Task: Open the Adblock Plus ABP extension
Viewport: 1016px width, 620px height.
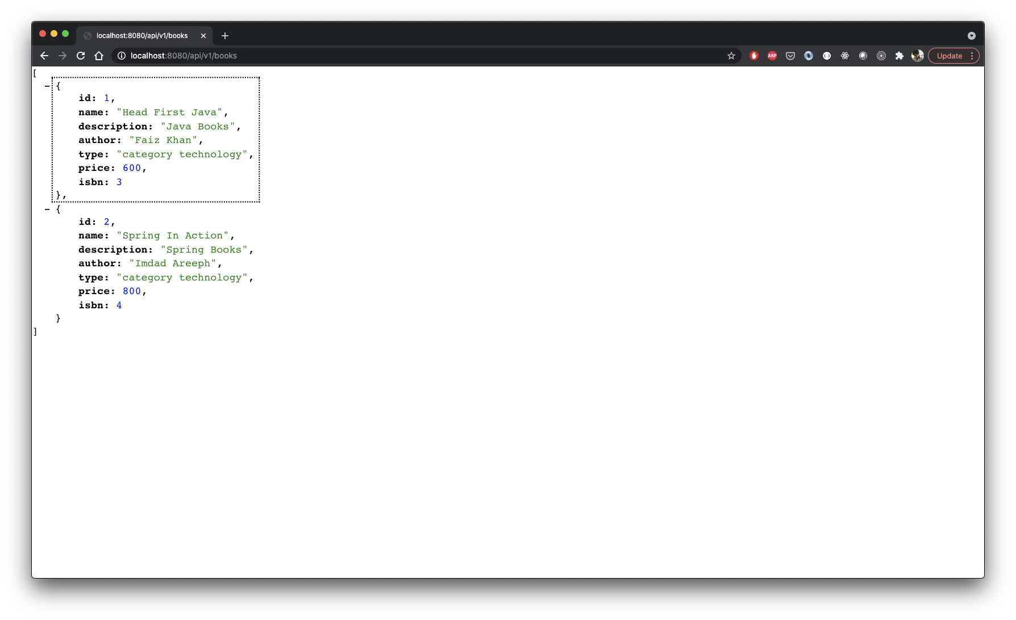Action: (772, 56)
